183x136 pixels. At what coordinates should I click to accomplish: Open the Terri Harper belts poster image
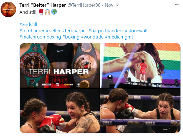(x=60, y=65)
